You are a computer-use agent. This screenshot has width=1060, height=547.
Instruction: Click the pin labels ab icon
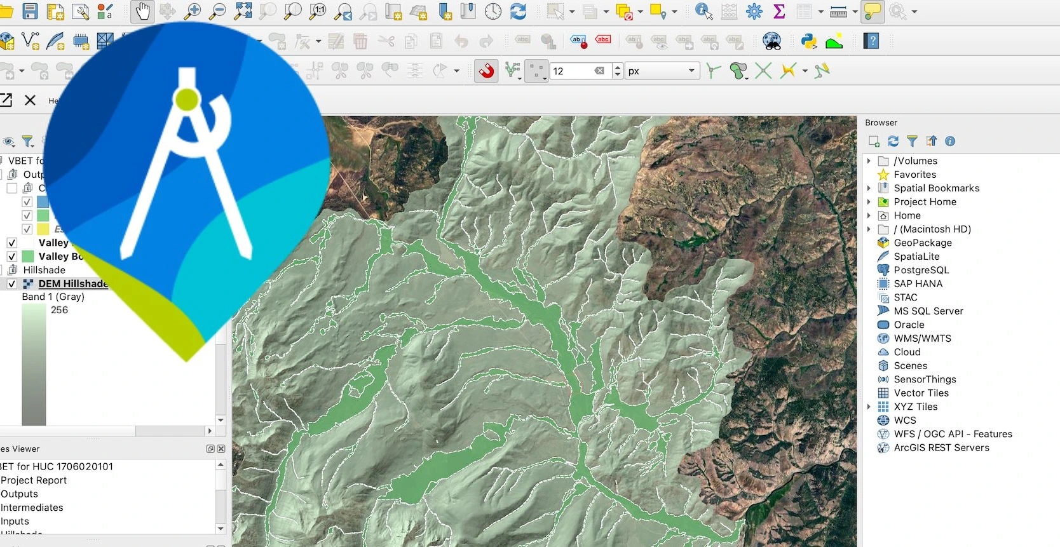[578, 41]
